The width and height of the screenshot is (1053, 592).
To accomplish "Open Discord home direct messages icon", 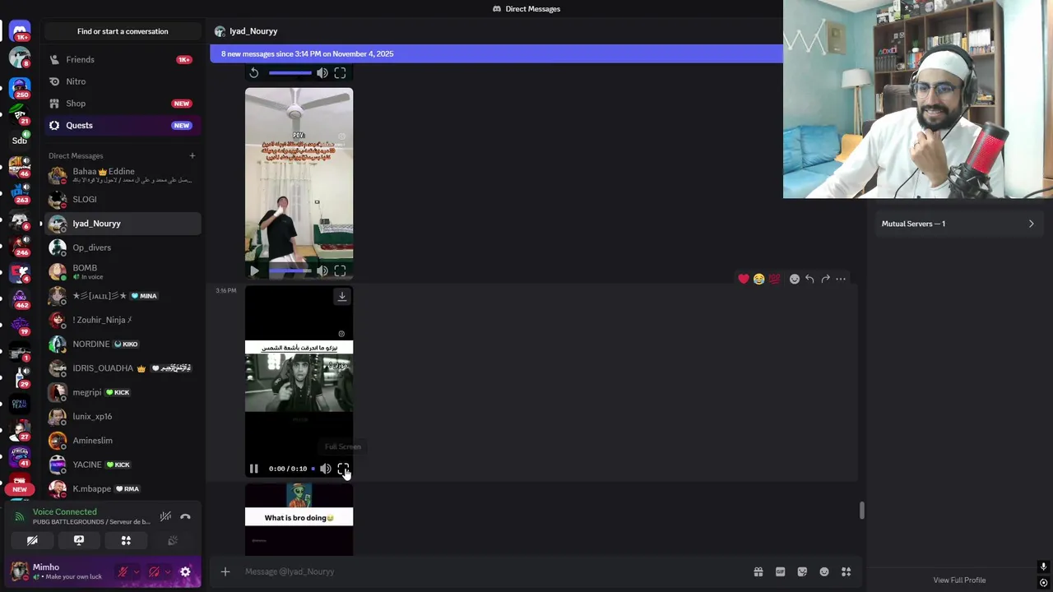I will [20, 31].
